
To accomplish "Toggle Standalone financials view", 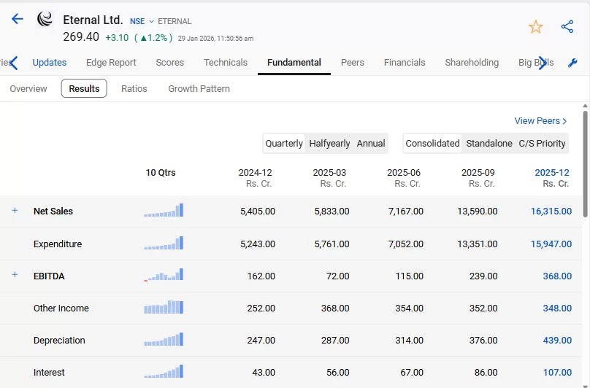I will click(489, 144).
